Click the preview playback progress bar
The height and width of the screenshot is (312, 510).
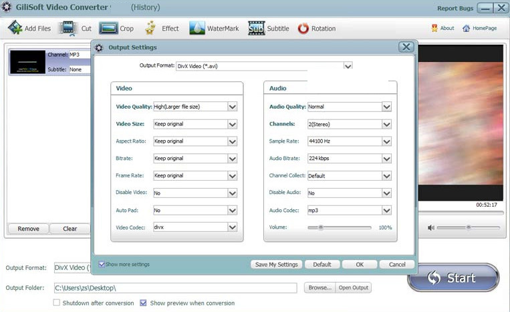pos(461,213)
